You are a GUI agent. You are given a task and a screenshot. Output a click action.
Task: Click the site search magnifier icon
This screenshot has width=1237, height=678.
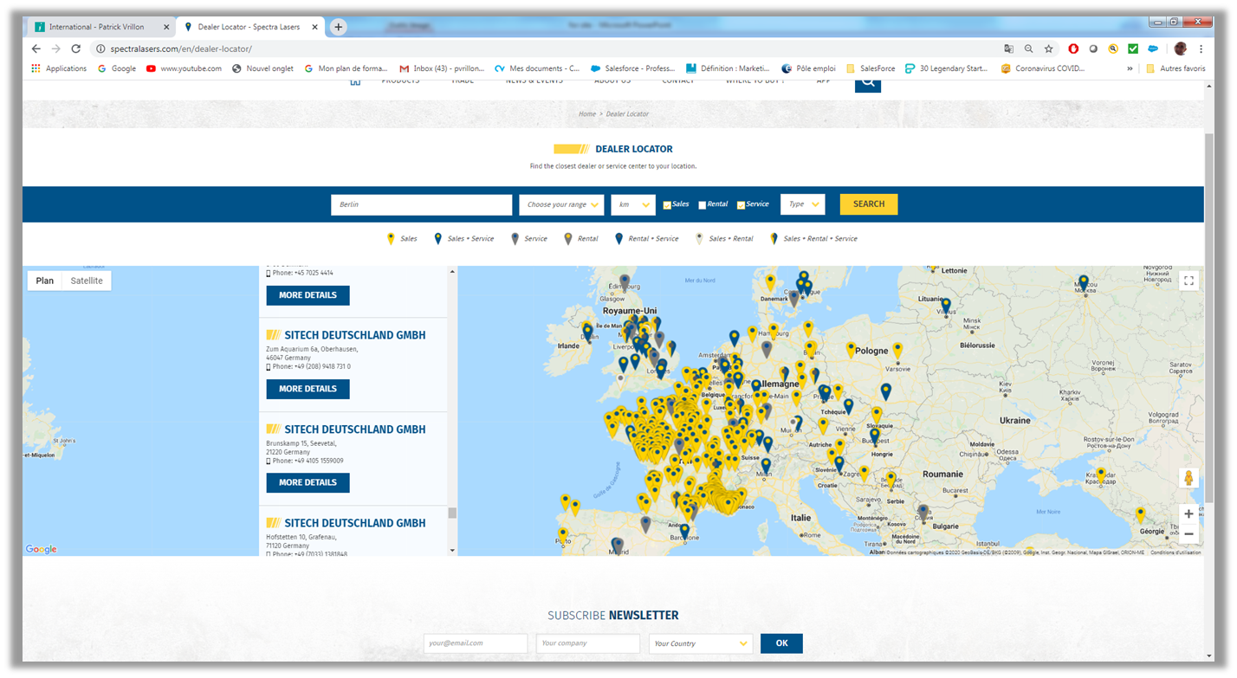point(867,83)
